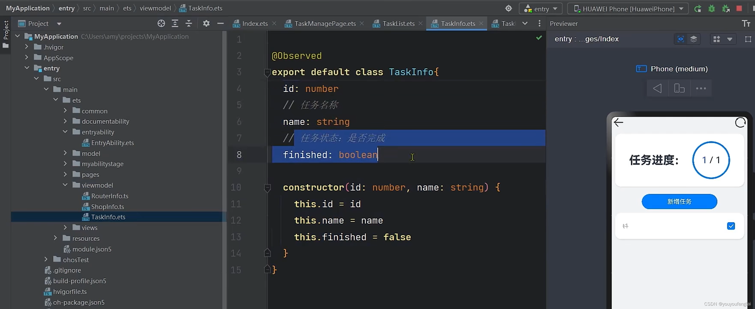Close the TaskList.ets tab
Viewport: 755px width, 309px height.
[421, 23]
